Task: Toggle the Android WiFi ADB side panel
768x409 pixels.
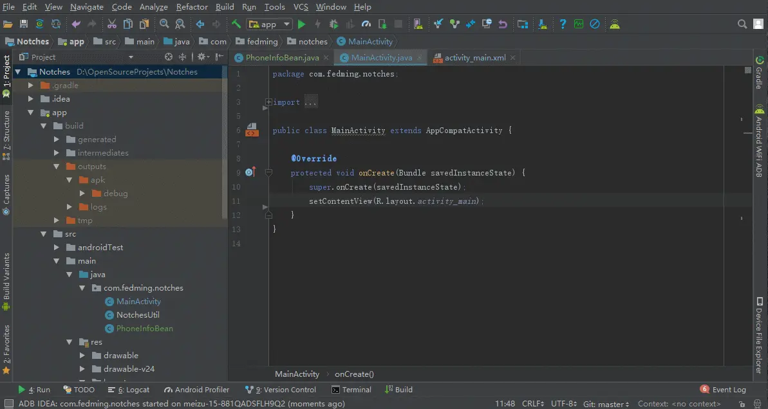Action: coord(759,141)
